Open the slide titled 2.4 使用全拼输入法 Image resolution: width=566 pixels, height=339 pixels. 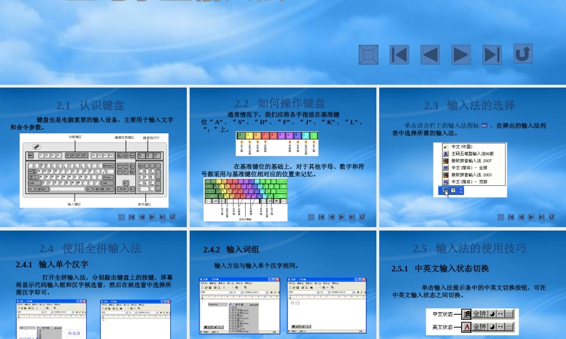tap(93, 285)
